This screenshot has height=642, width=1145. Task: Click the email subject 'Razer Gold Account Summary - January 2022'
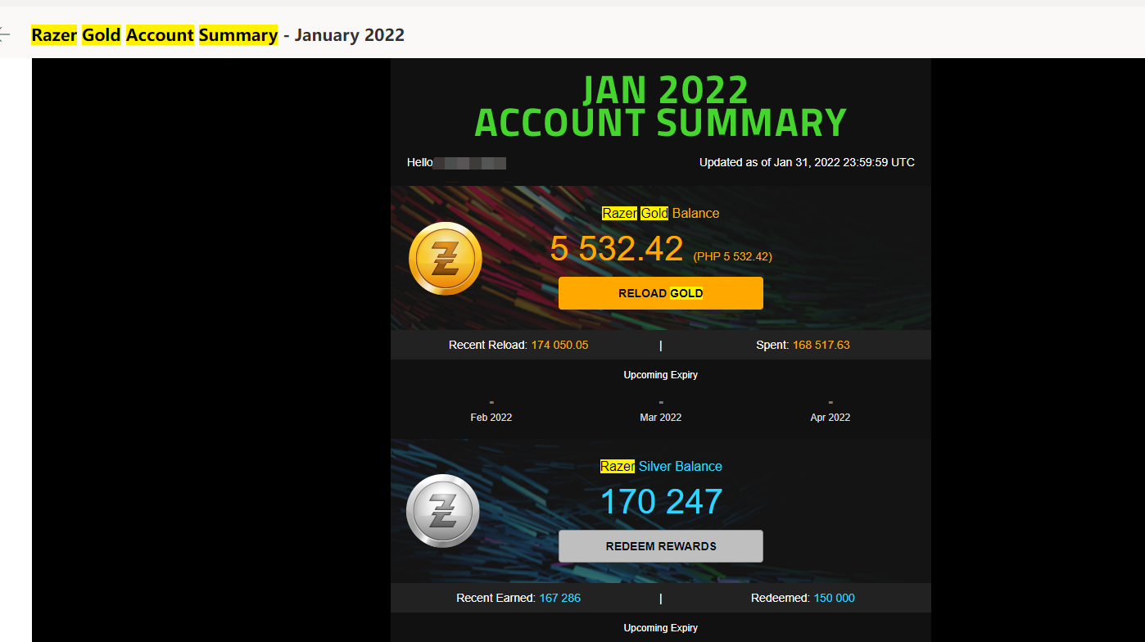pyautogui.click(x=218, y=34)
